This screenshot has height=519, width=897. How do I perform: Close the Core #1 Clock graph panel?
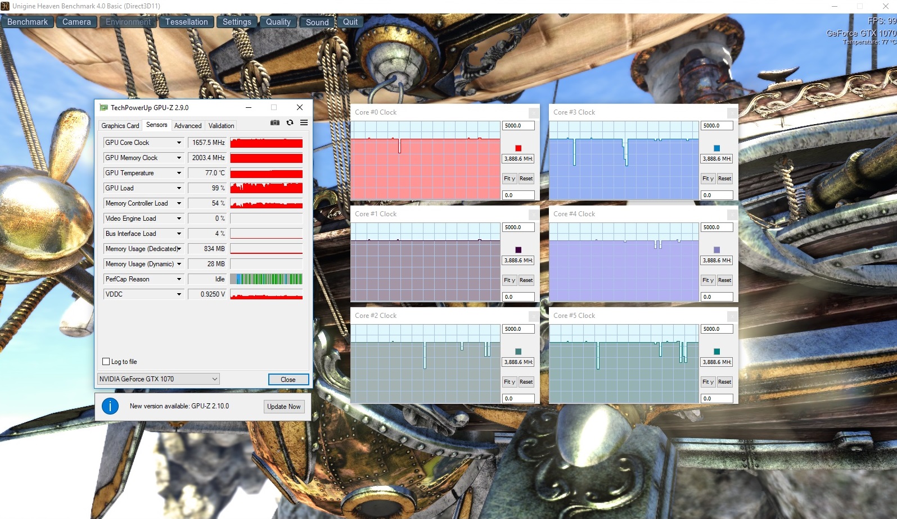[534, 214]
